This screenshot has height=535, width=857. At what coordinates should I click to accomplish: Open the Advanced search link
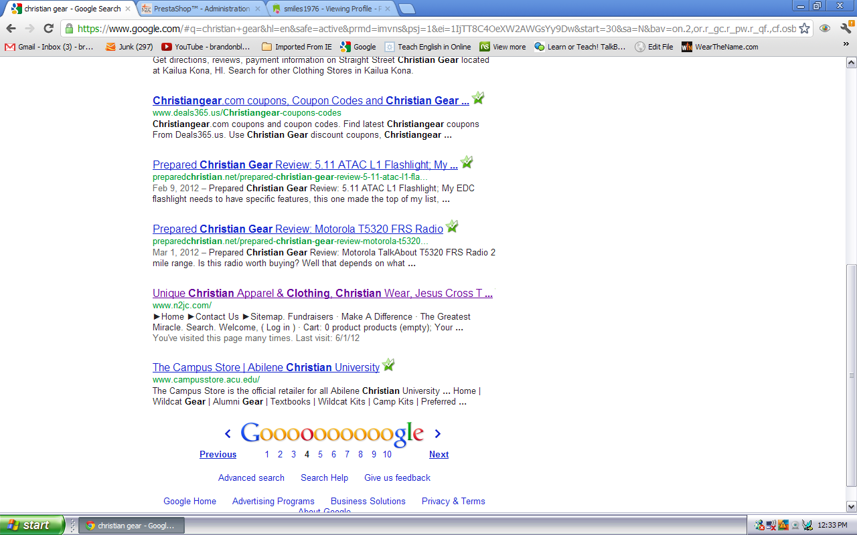251,478
